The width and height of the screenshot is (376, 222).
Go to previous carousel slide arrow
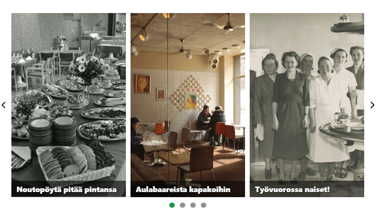(x=4, y=105)
